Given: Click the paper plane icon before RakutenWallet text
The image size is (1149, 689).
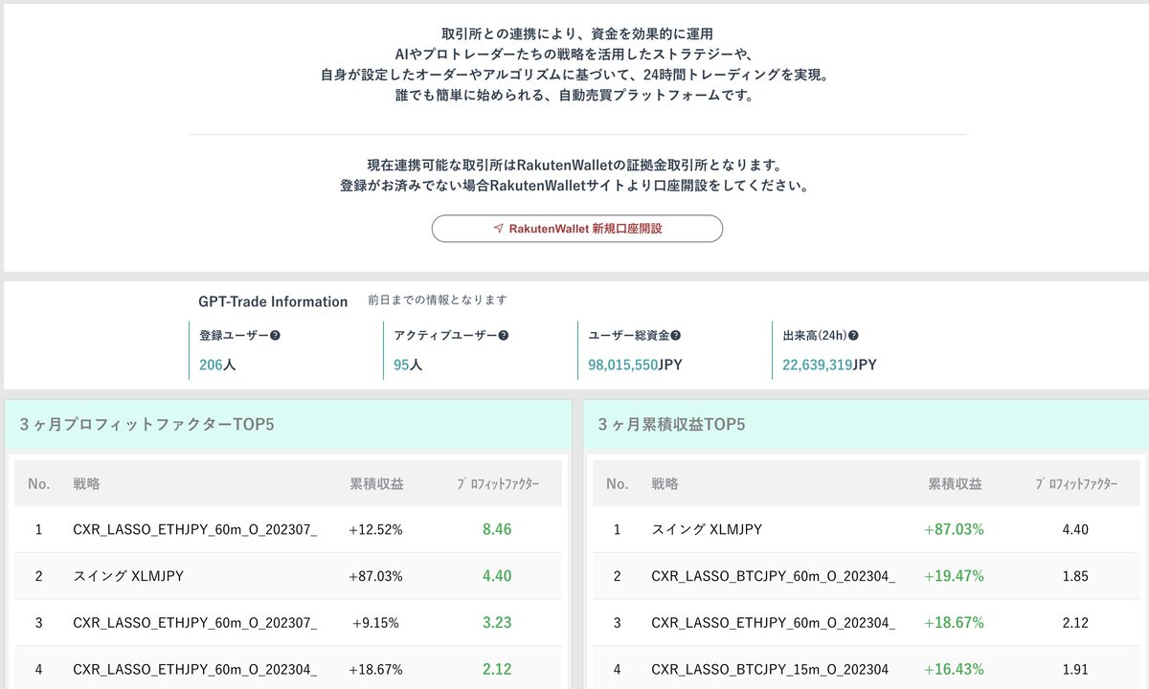Looking at the screenshot, I should click(x=497, y=228).
